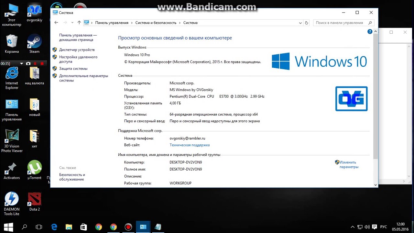Open Защита системы

(73, 69)
